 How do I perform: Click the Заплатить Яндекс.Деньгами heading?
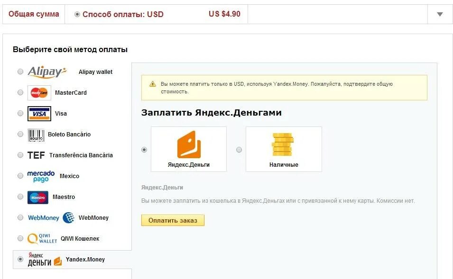click(x=212, y=113)
